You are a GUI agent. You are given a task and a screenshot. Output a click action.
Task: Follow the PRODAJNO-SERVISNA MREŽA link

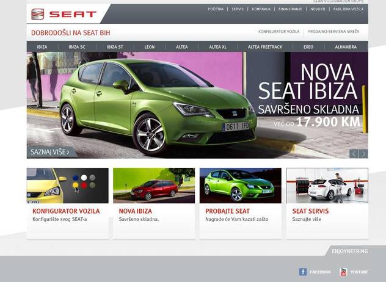coord(333,32)
